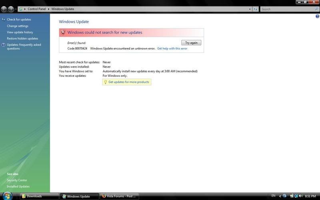The width and height of the screenshot is (320, 200).
Task: Restore down the window
Action: [305, 2]
